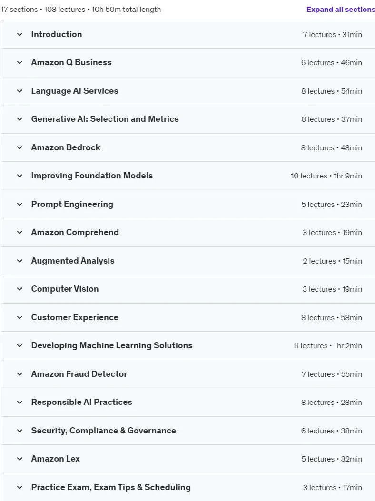
Task: Open Generative AI: Selection and Metrics section
Action: (x=105, y=119)
